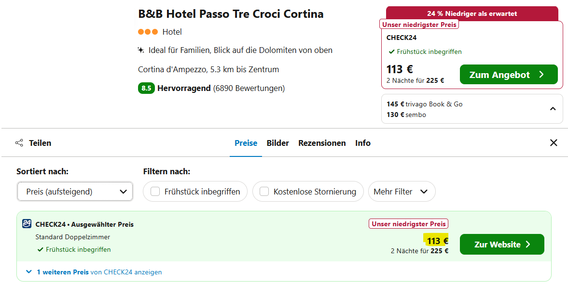568x284 pixels.
Task: Open the Rezensionen tab
Action: click(322, 143)
